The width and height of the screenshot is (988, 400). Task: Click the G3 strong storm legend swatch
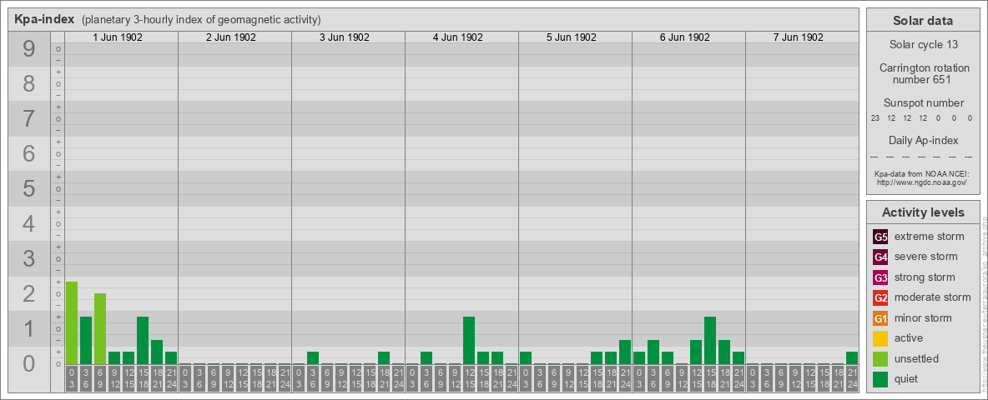tap(880, 277)
